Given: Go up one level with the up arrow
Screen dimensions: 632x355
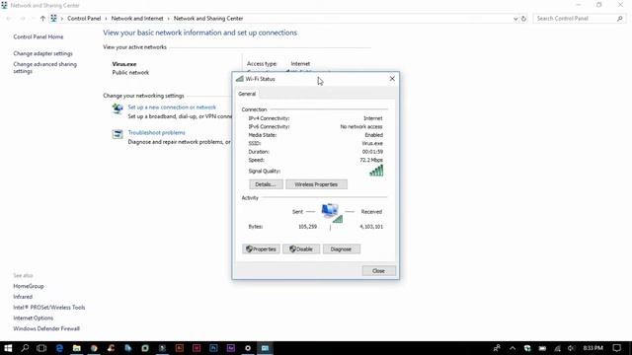Looking at the screenshot, I should tap(42, 19).
